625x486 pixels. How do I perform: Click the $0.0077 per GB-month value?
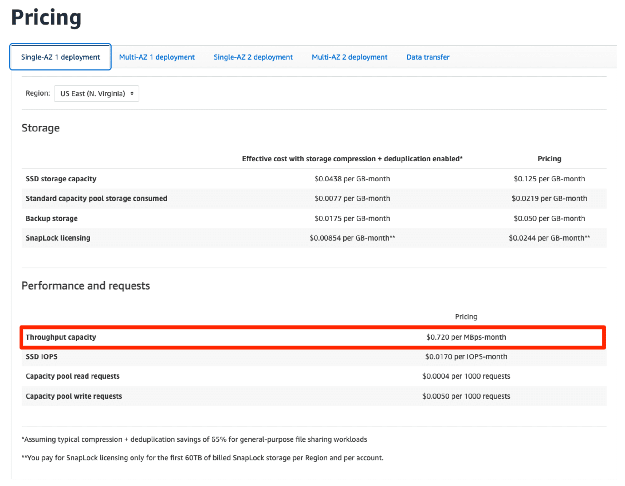click(352, 199)
